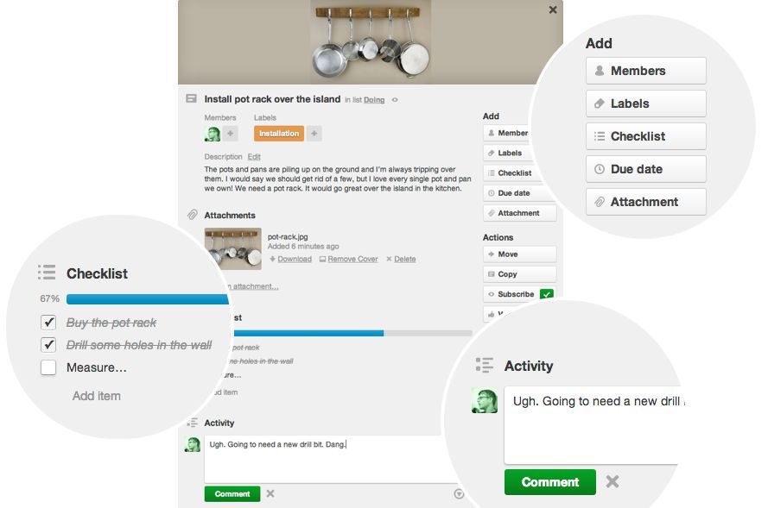768x508 pixels.
Task: Click the large X beside the big Comment button
Action: (x=612, y=481)
